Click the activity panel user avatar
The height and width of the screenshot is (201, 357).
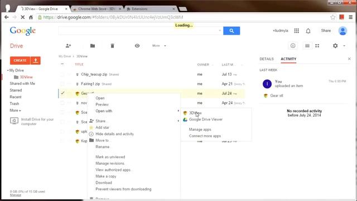tap(267, 84)
